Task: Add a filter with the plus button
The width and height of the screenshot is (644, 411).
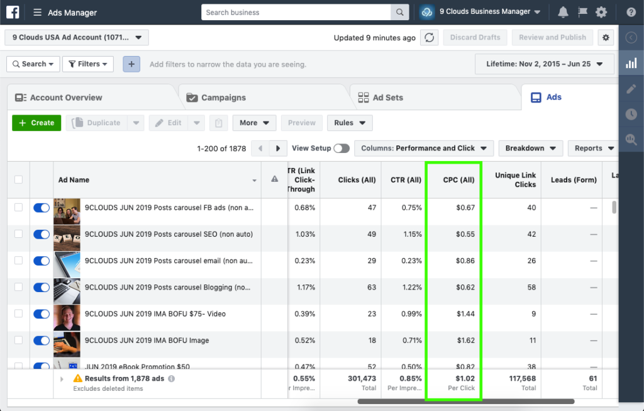Action: [x=131, y=64]
